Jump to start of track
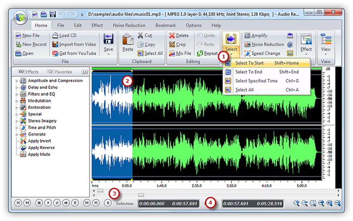Viewport: 353px width, 221px height. [18, 203]
